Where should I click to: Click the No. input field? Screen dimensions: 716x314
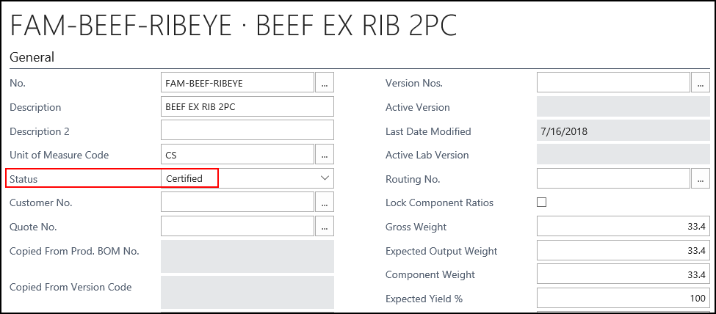[237, 83]
